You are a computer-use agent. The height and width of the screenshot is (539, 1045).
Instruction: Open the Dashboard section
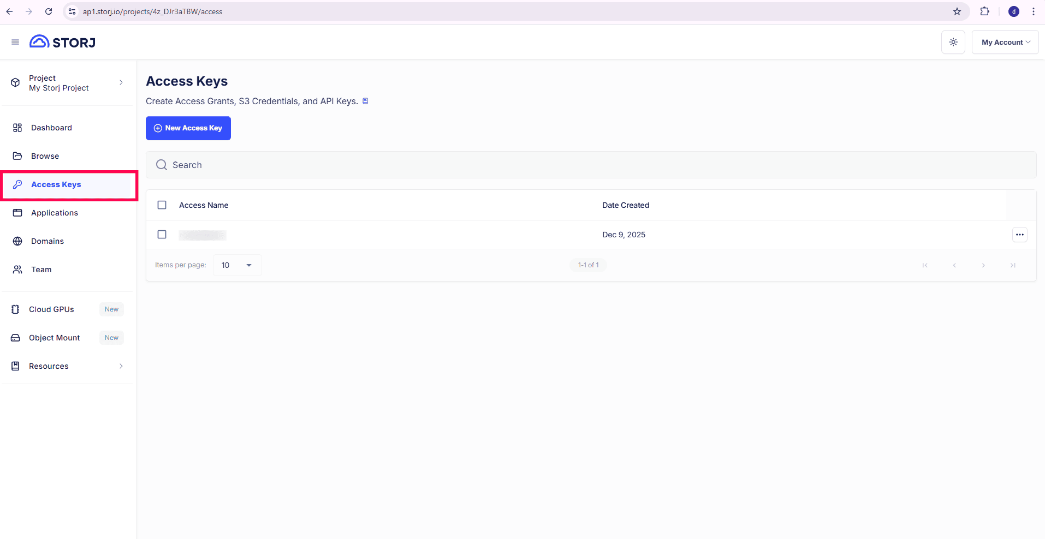click(51, 128)
